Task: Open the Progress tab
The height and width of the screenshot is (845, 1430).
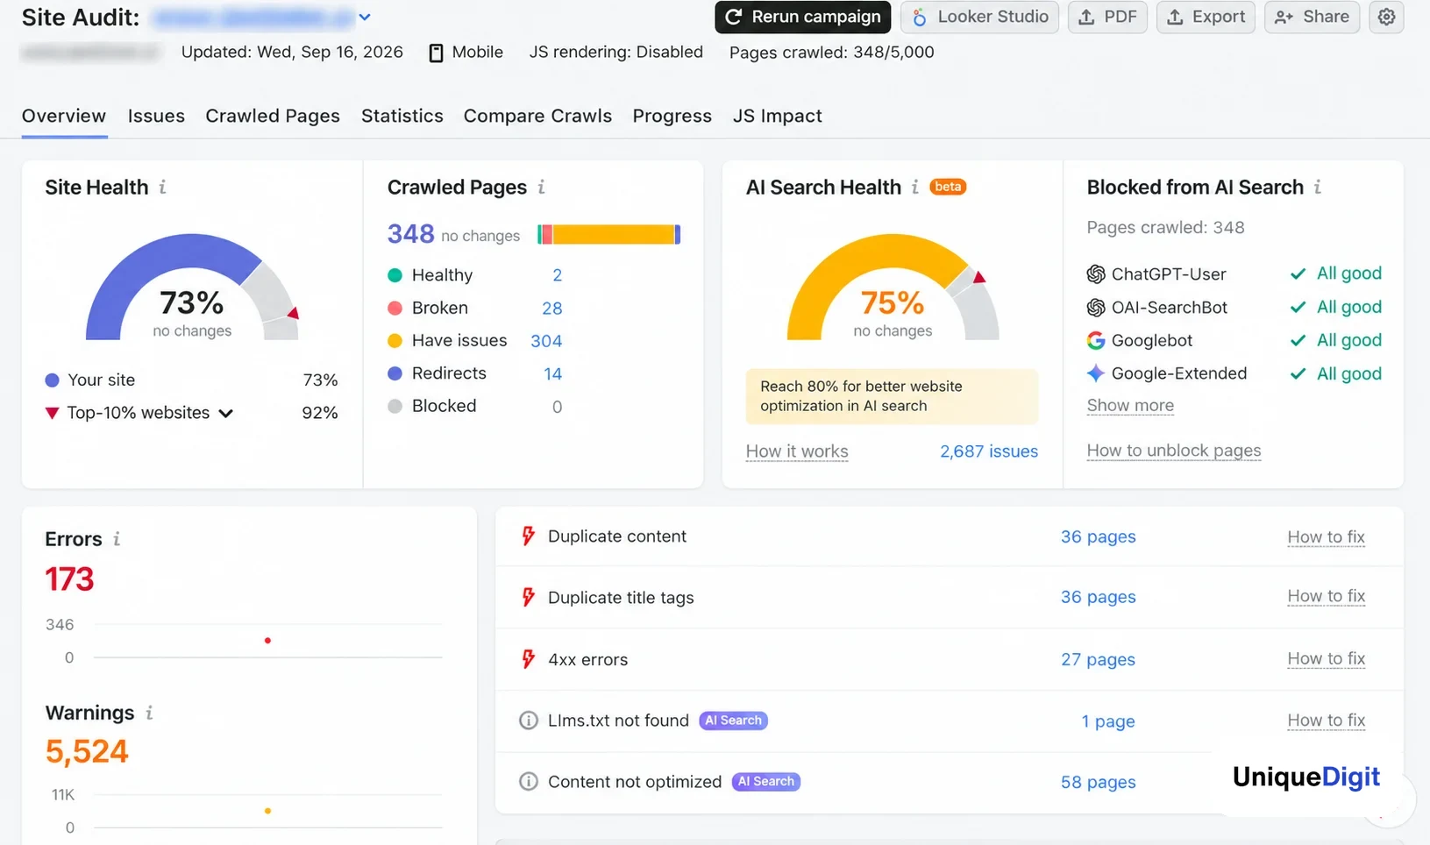Action: point(672,116)
